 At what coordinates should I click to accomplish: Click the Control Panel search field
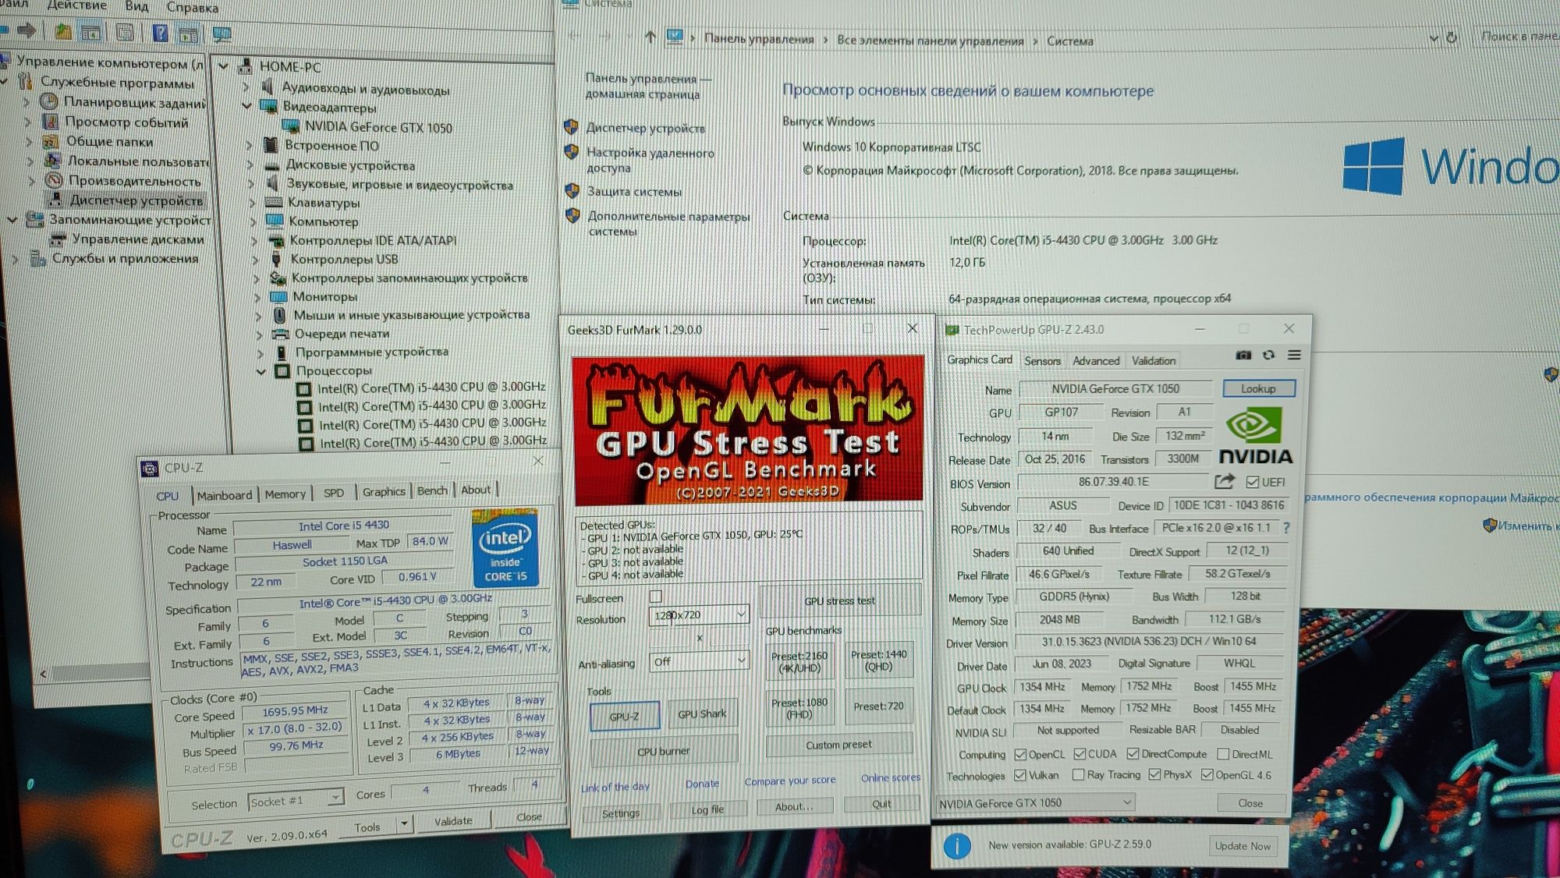[1519, 36]
